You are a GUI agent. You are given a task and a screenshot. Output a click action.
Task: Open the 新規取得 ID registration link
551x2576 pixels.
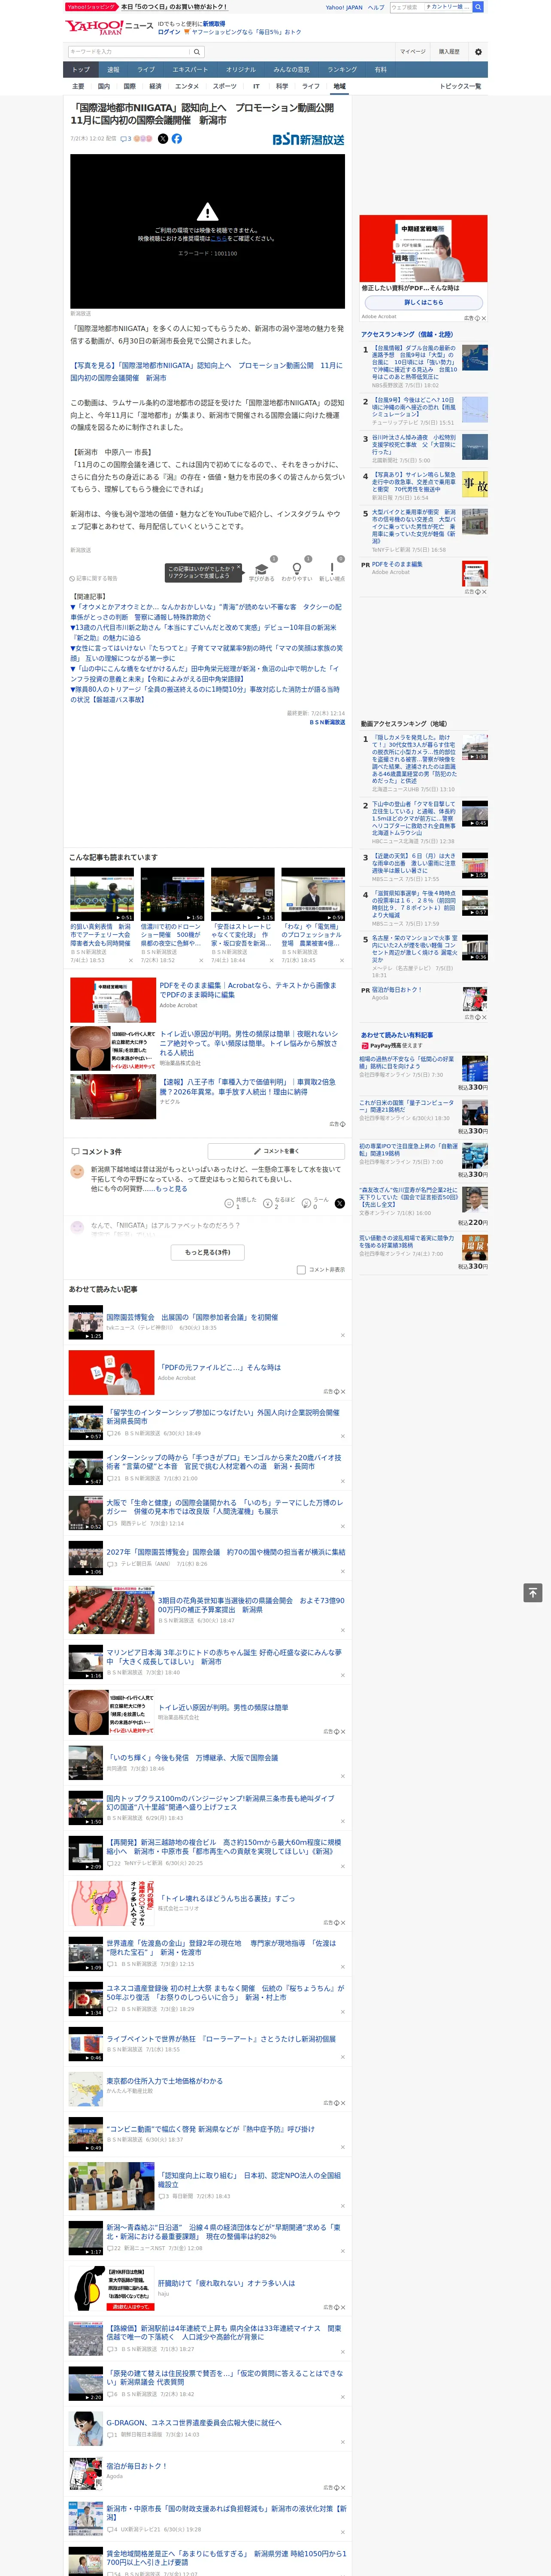pos(214,24)
